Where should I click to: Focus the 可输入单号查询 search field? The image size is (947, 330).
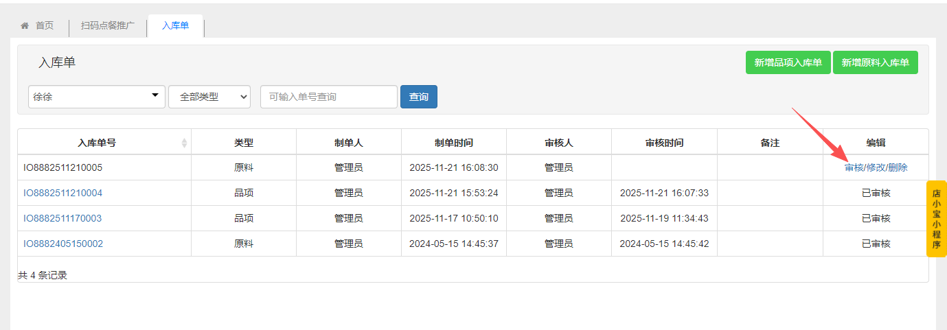[x=328, y=97]
